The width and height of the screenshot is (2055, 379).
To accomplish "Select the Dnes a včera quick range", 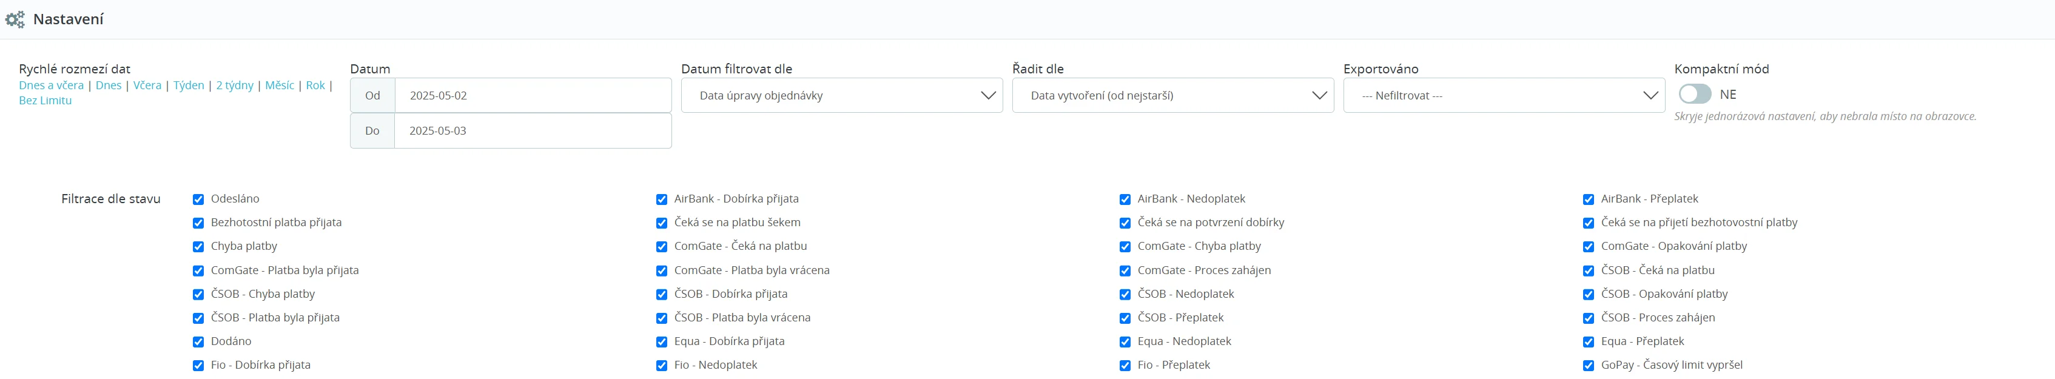I will pyautogui.click(x=51, y=86).
